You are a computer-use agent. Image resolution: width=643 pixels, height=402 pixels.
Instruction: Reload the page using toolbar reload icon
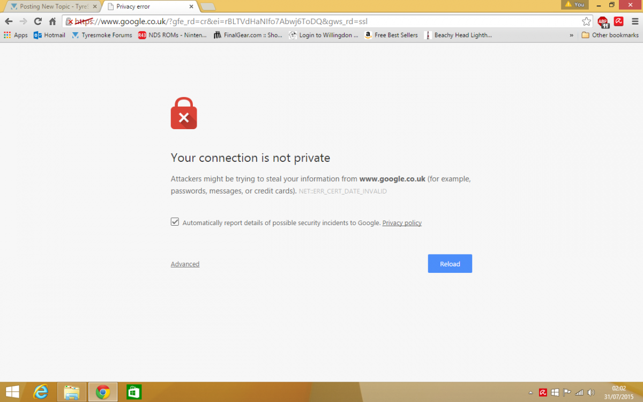38,21
